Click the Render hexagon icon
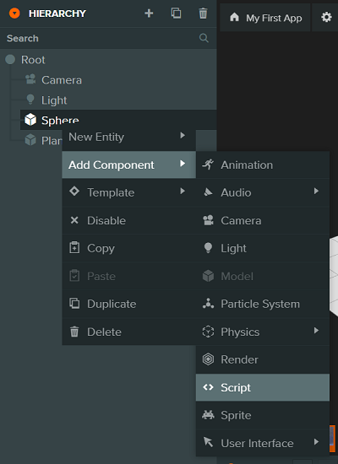Viewport: 338px width, 464px height. (208, 359)
